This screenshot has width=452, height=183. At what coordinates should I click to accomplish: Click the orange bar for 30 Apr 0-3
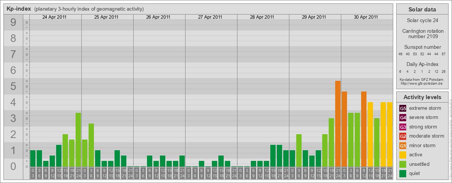(x=344, y=129)
